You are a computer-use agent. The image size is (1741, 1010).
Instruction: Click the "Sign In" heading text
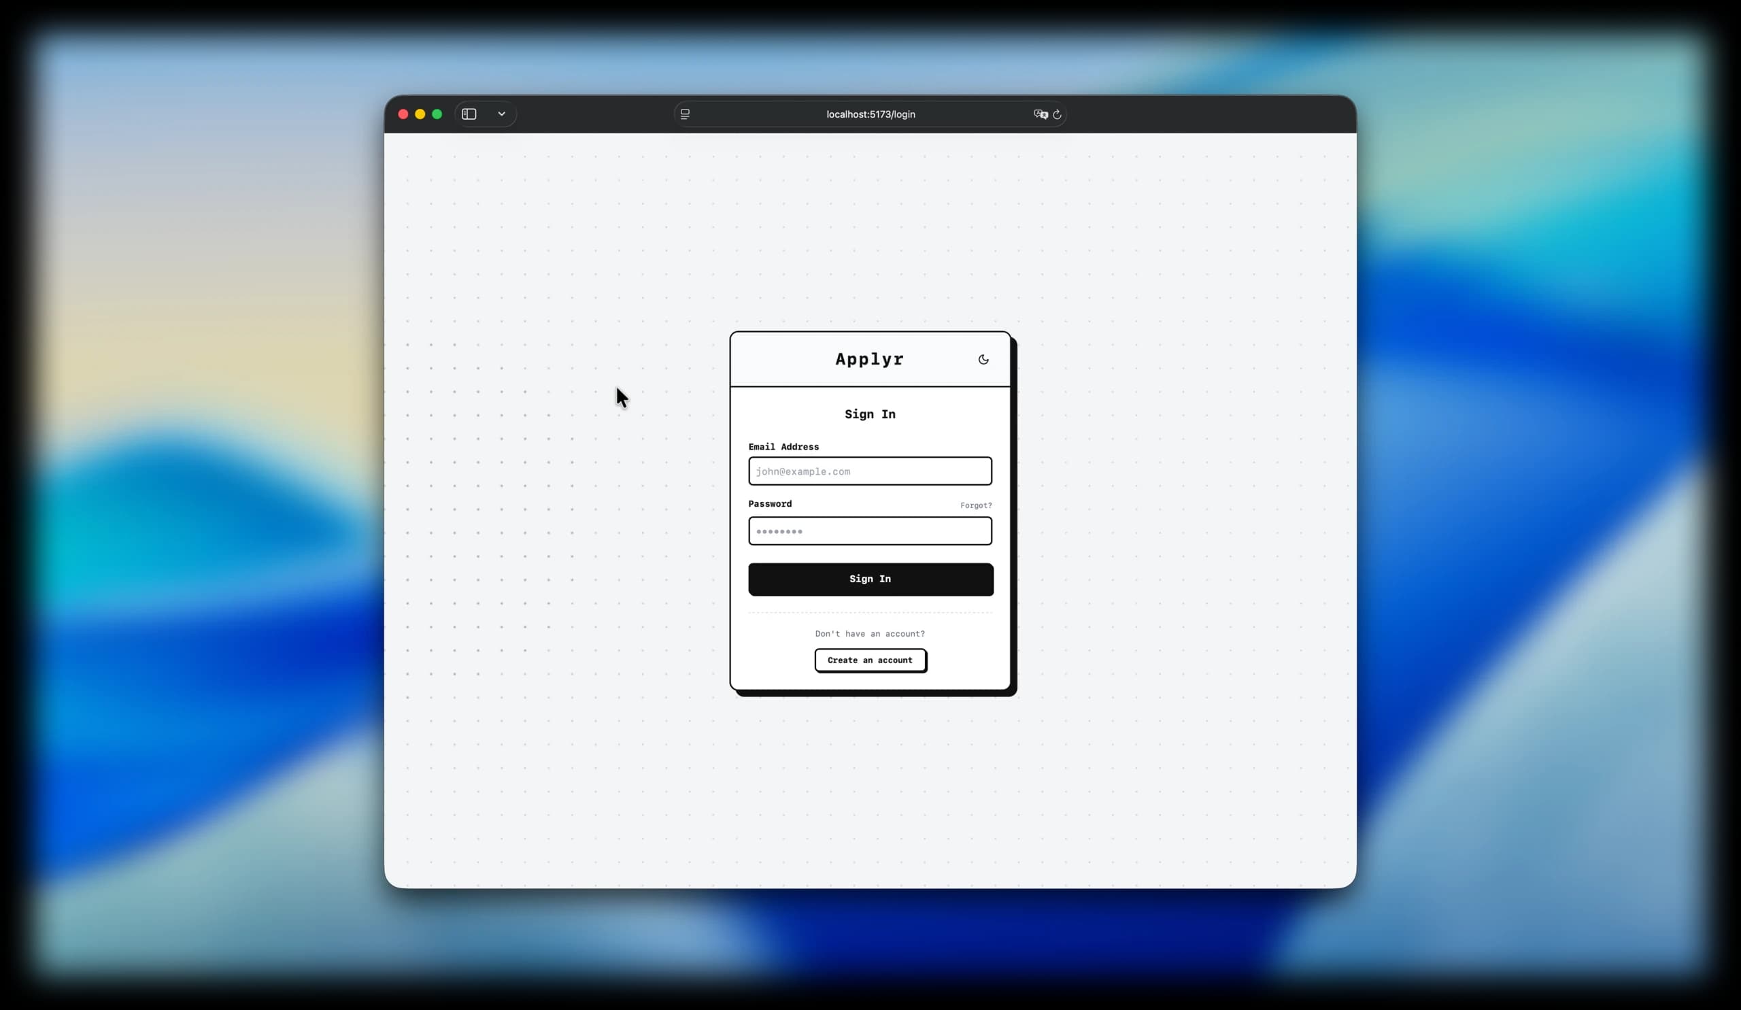(870, 414)
